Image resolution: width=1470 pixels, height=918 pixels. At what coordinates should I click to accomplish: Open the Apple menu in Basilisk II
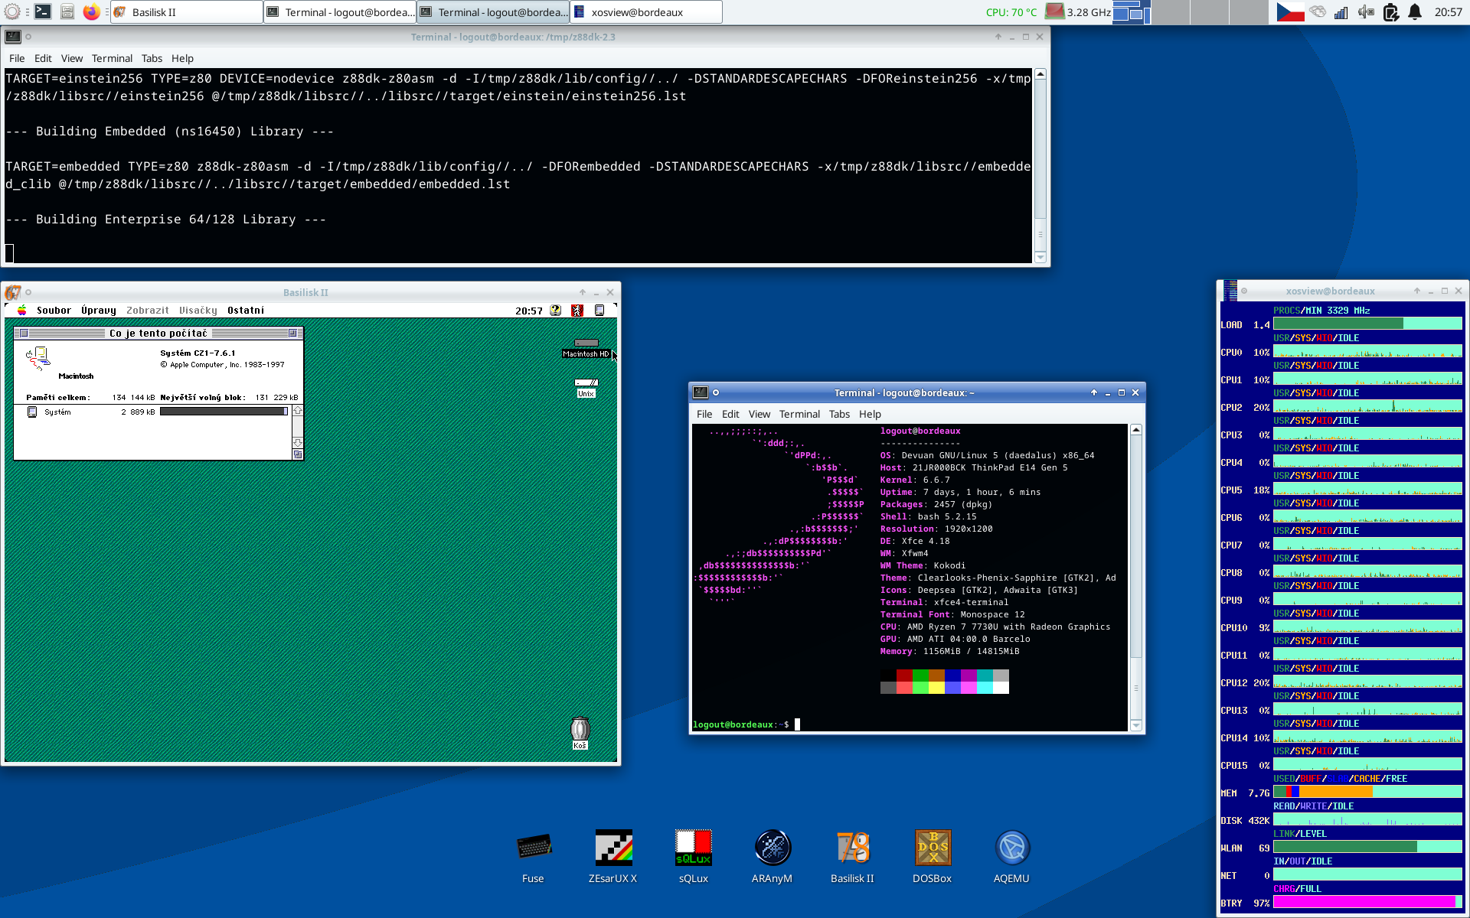click(x=22, y=311)
